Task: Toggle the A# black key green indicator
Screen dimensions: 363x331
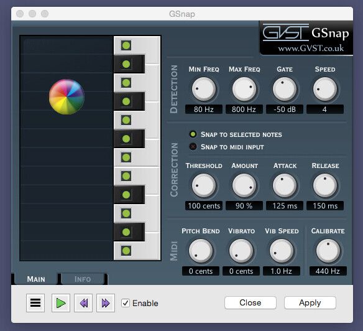Action: click(126, 64)
